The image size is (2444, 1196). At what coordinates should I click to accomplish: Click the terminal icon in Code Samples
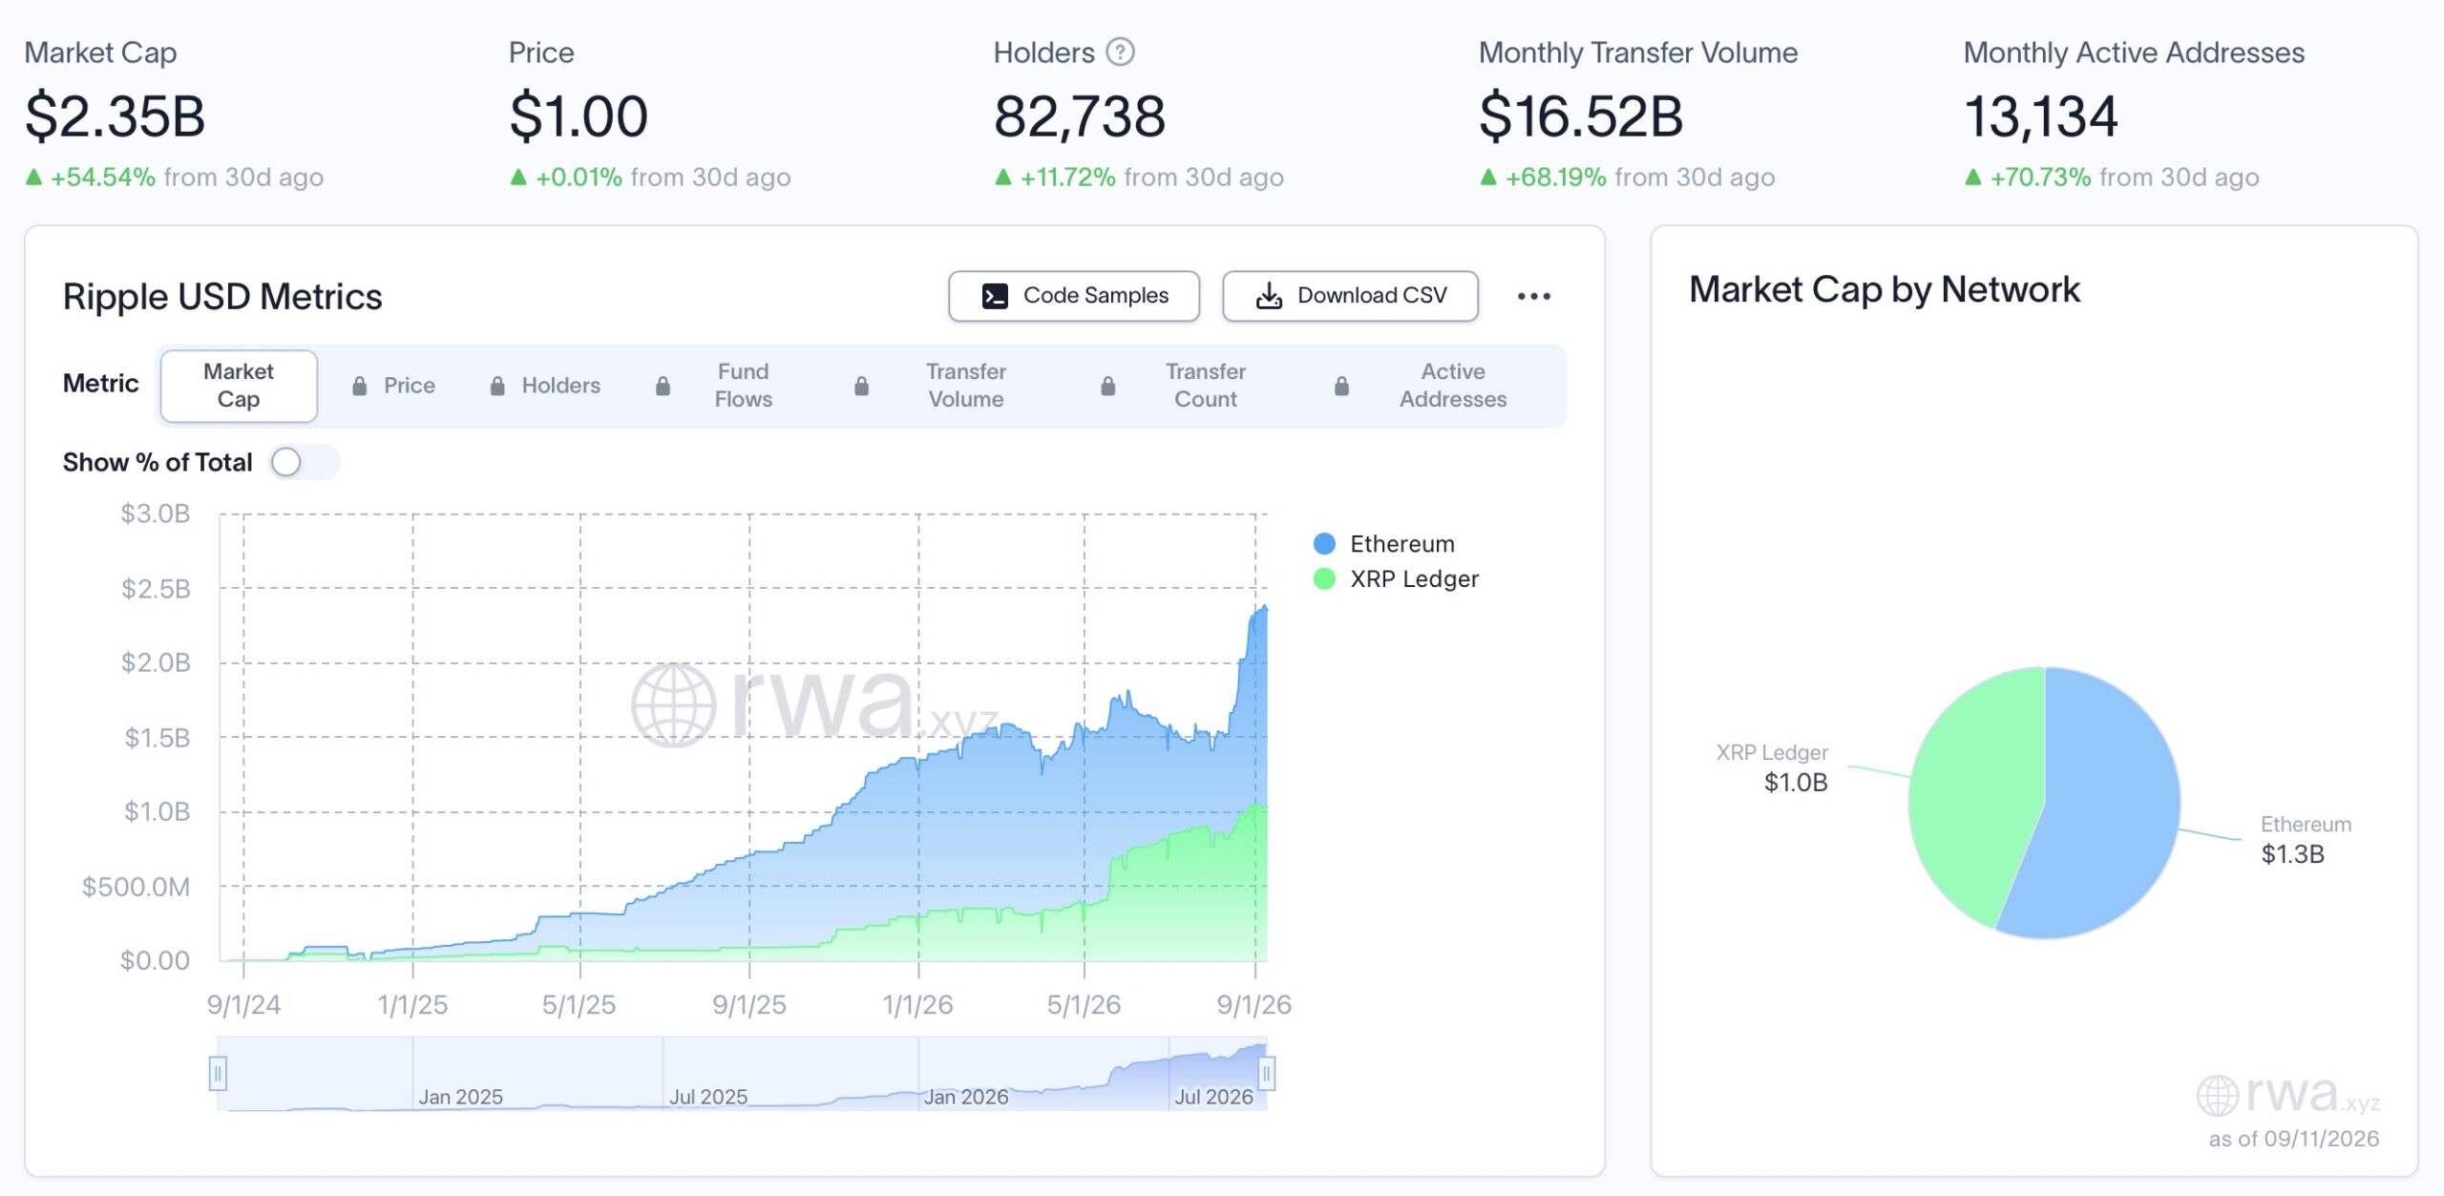click(x=995, y=296)
